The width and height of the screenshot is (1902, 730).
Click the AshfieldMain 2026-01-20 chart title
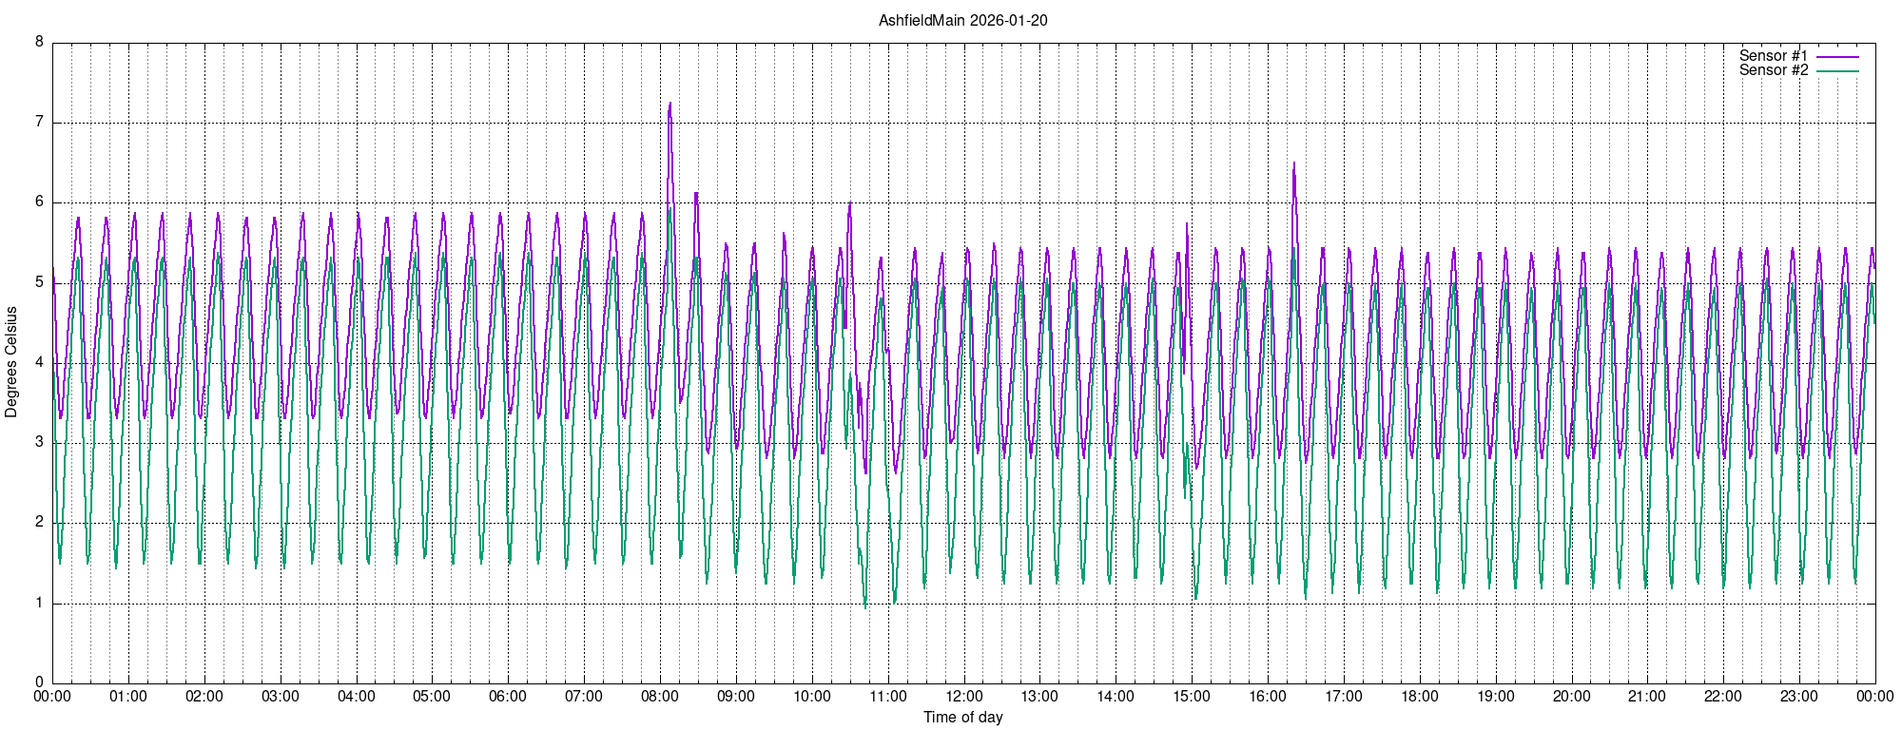click(x=962, y=20)
